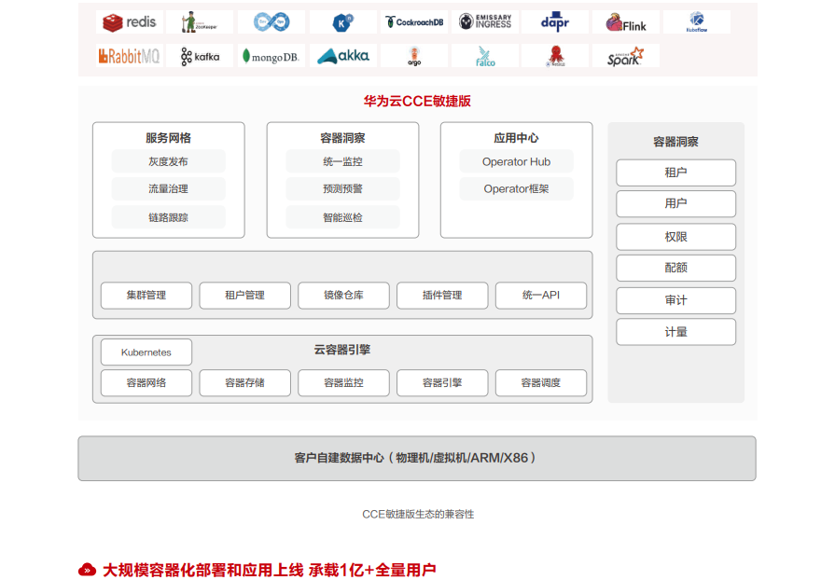Viewport: 835px width, 580px height.
Task: Click the Kubernetes box
Action: coord(146,352)
